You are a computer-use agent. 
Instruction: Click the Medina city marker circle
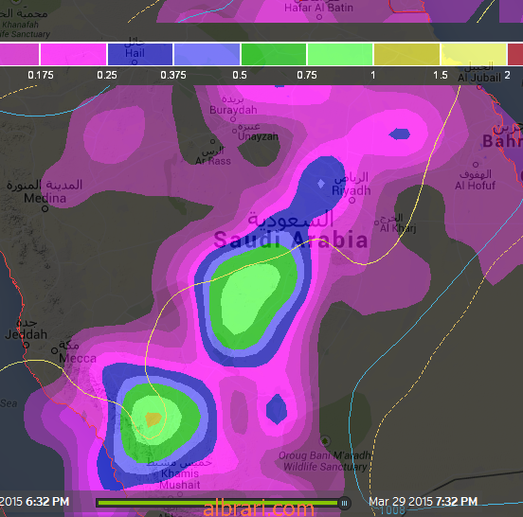tap(45, 209)
